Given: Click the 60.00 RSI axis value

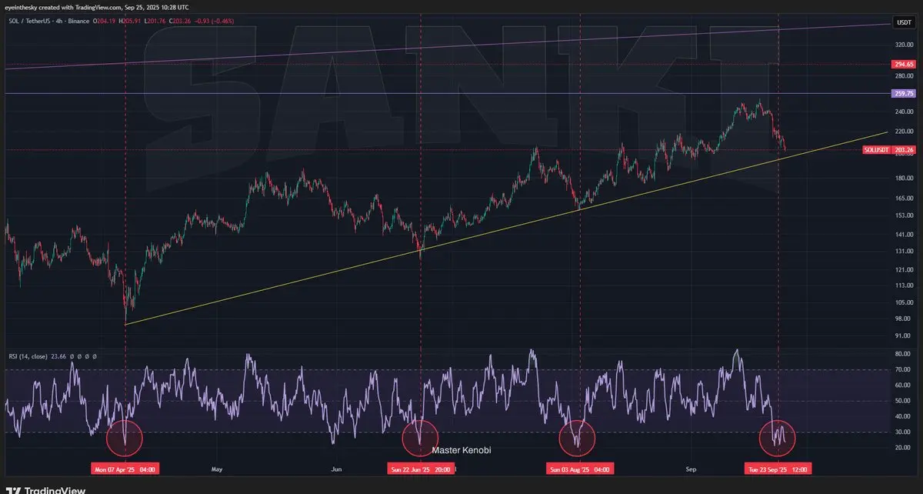Looking at the screenshot, I should coord(903,386).
